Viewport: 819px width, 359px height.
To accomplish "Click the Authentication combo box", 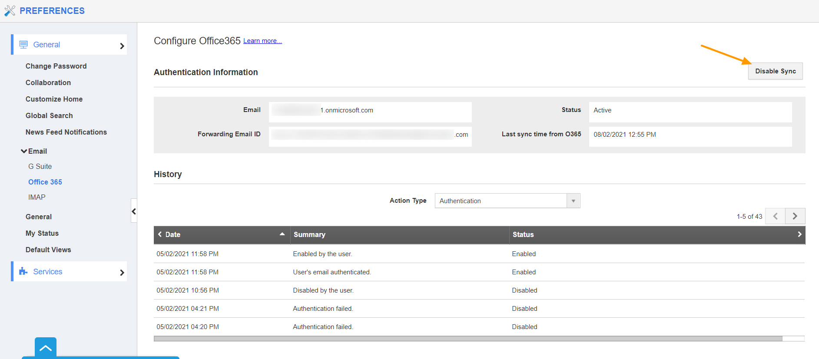I will [507, 201].
